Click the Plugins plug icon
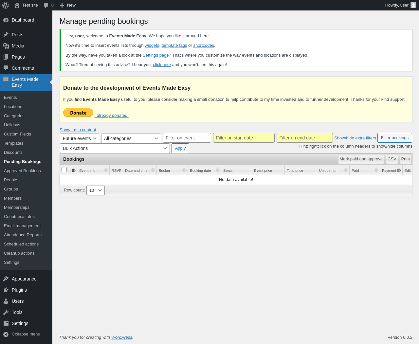 (6, 290)
